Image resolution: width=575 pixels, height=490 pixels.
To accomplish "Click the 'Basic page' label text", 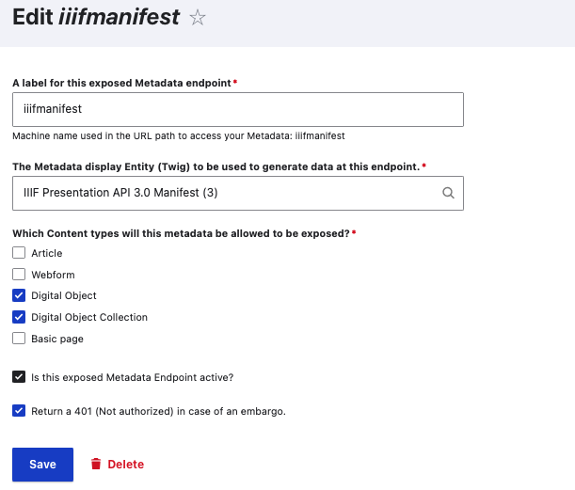I will tap(57, 339).
